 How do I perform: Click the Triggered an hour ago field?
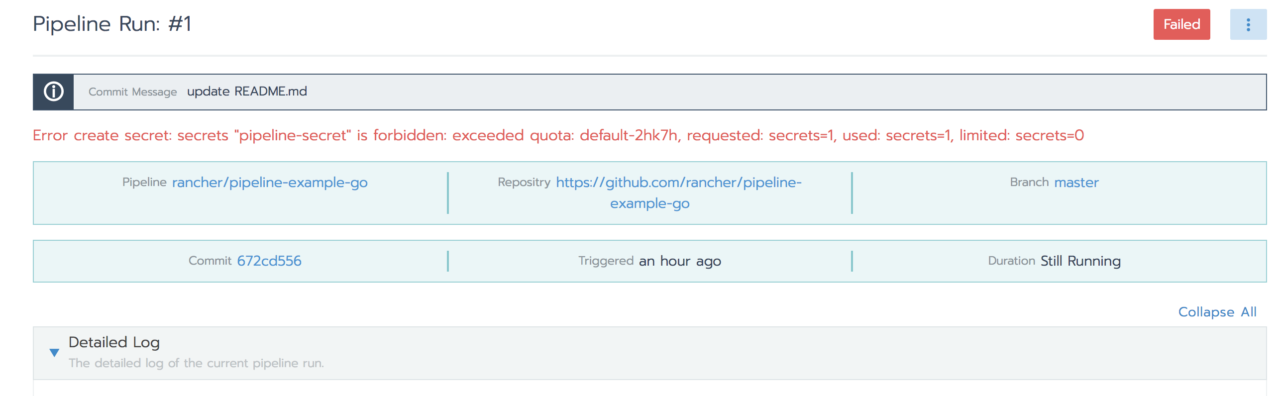(x=649, y=260)
